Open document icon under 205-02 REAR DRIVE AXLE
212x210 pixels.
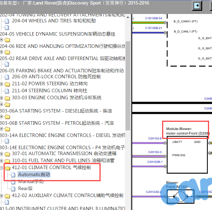(7, 64)
